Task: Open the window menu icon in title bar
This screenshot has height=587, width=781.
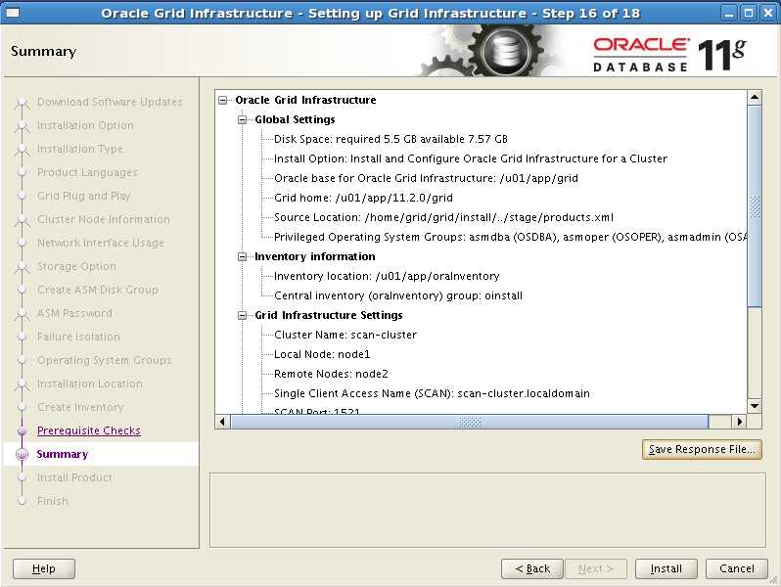Action: [x=12, y=13]
